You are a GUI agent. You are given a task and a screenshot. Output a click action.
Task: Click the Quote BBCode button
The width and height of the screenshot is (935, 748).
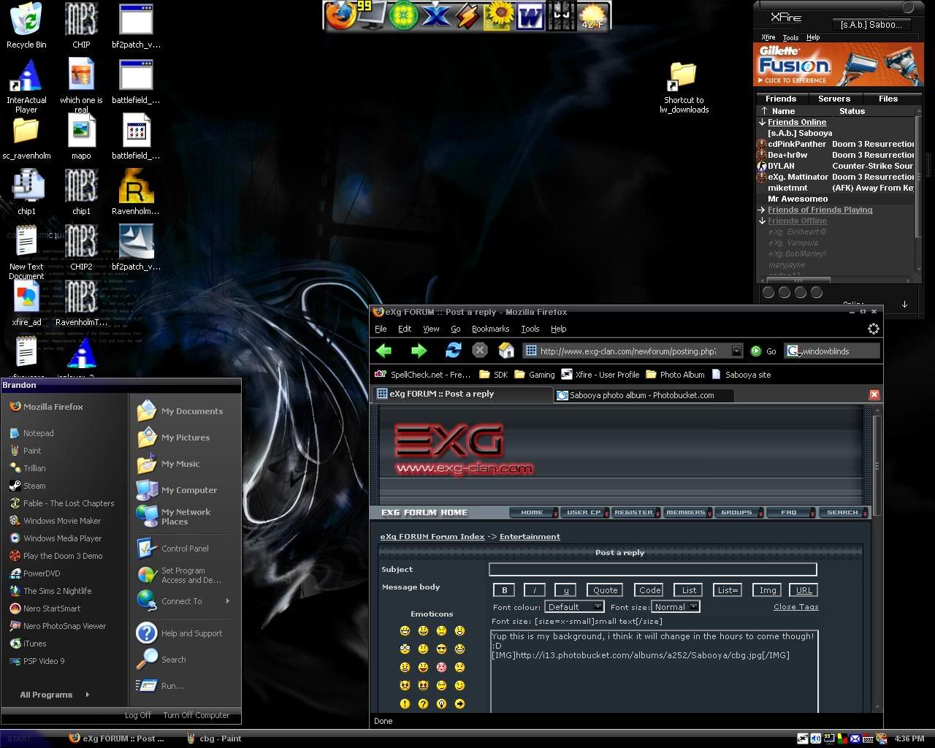click(605, 590)
